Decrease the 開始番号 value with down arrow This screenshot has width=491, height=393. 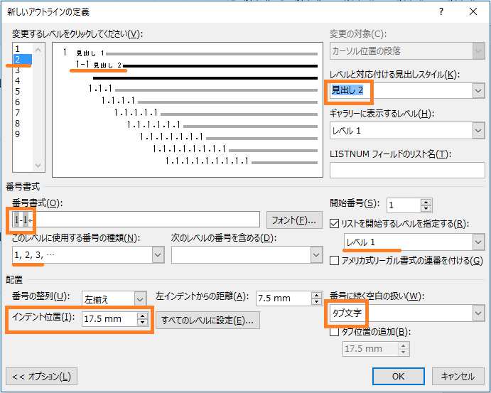(426, 208)
